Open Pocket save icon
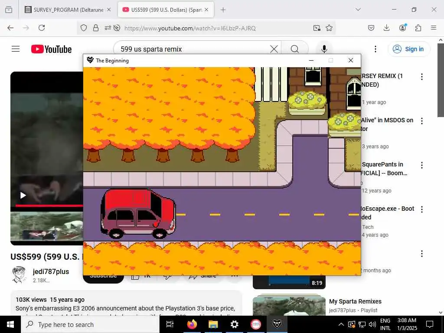This screenshot has height=333, width=444. [371, 28]
